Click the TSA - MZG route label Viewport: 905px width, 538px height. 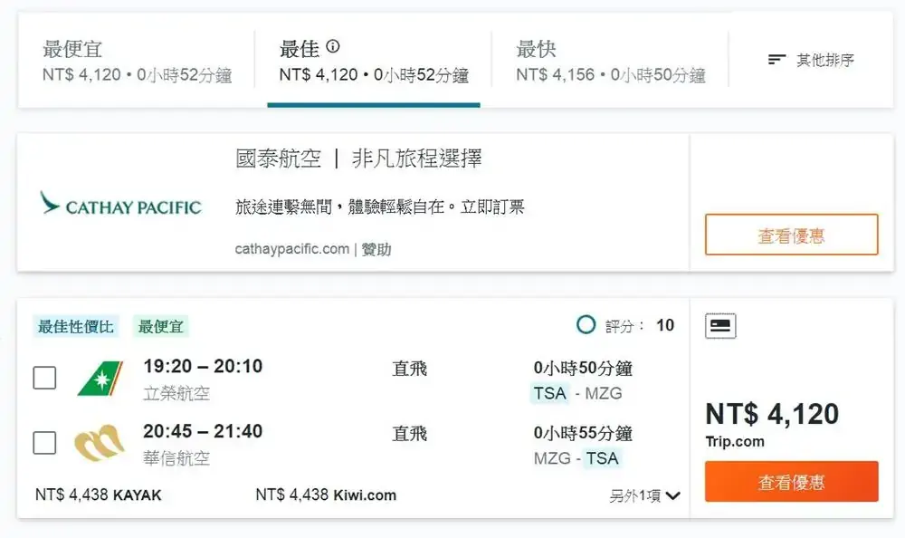(576, 393)
